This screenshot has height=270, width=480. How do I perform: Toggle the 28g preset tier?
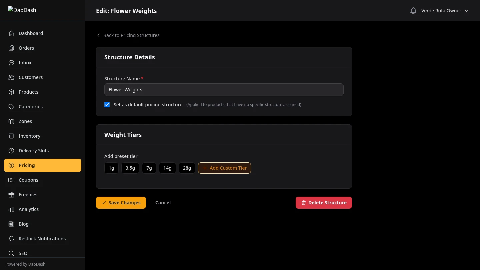click(187, 168)
